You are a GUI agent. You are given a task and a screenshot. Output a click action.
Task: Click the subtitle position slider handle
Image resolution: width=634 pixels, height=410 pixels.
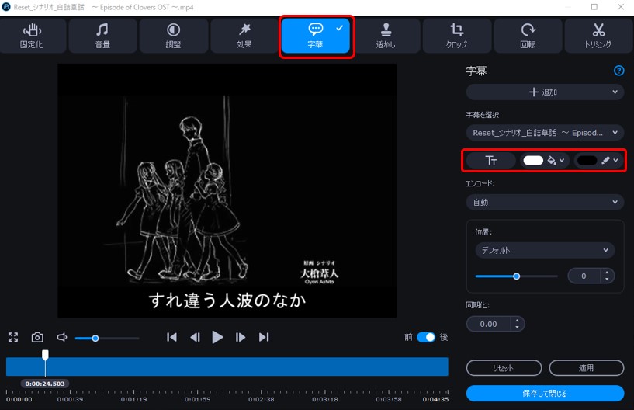pyautogui.click(x=516, y=276)
